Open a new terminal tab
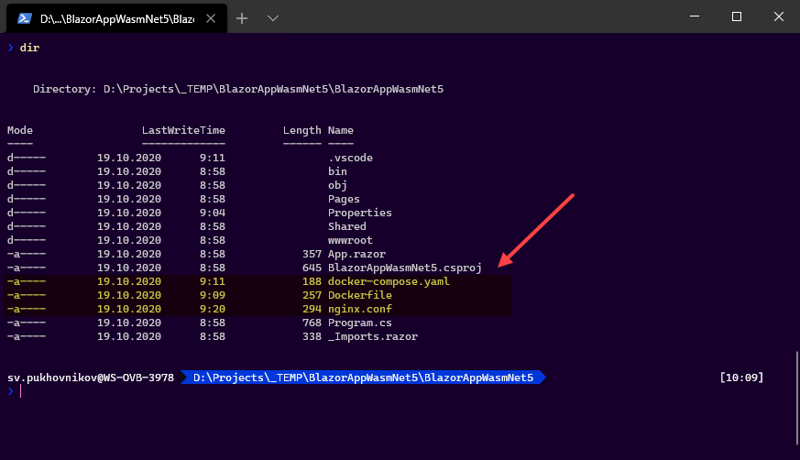 (242, 19)
